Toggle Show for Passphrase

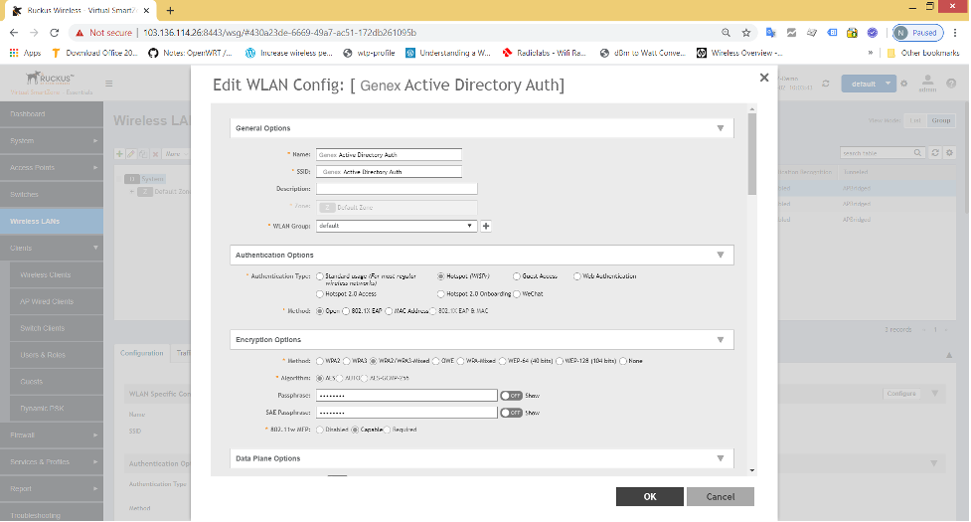[x=512, y=396]
